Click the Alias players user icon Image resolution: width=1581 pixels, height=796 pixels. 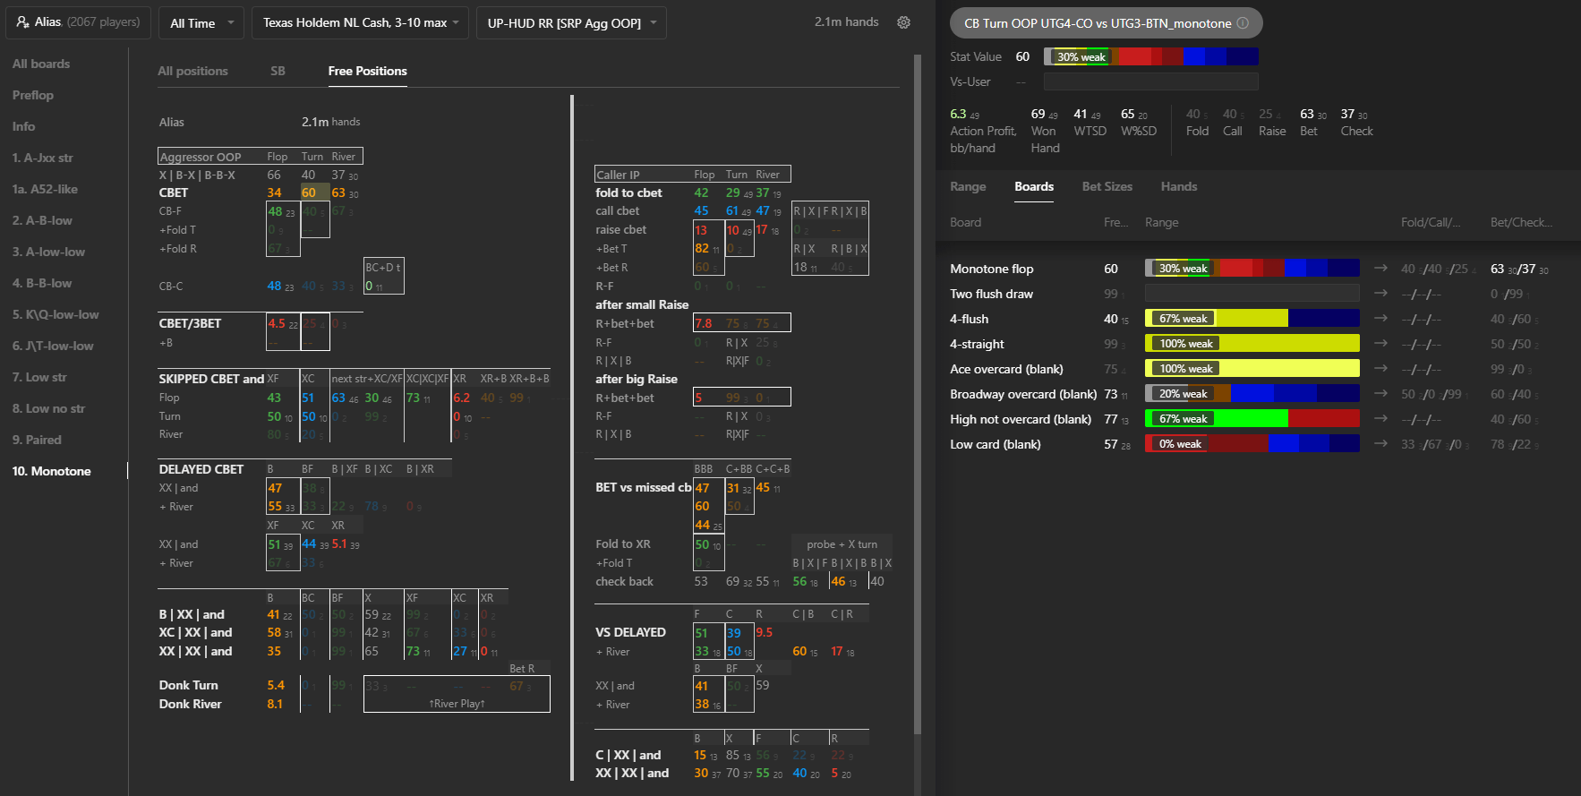click(x=22, y=21)
